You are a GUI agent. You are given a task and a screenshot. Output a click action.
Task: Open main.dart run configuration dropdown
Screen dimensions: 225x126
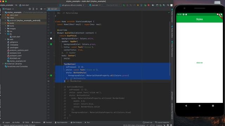click(95, 5)
